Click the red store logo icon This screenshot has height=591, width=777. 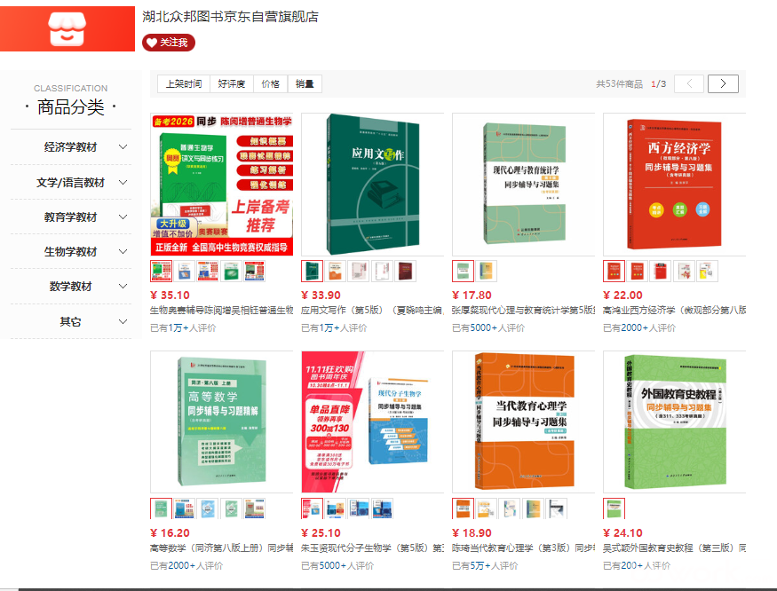pos(66,26)
